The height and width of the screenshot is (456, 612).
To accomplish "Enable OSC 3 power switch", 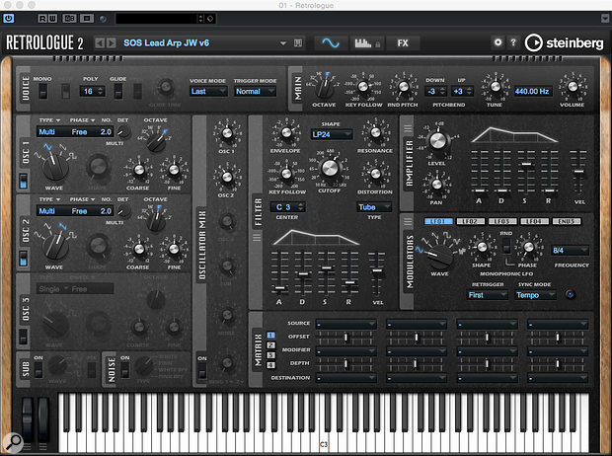I will (24, 337).
